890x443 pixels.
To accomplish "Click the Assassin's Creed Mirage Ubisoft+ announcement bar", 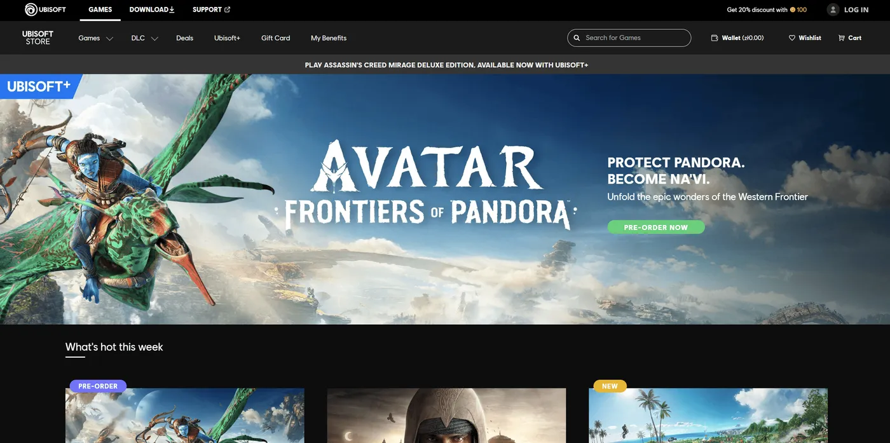I will point(445,65).
